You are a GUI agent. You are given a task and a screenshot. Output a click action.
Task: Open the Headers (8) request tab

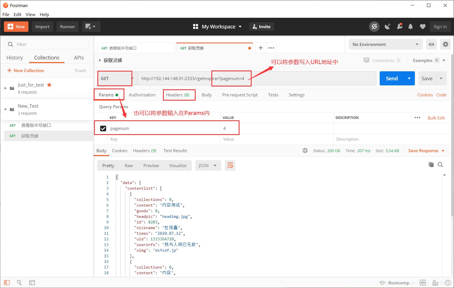coord(178,95)
